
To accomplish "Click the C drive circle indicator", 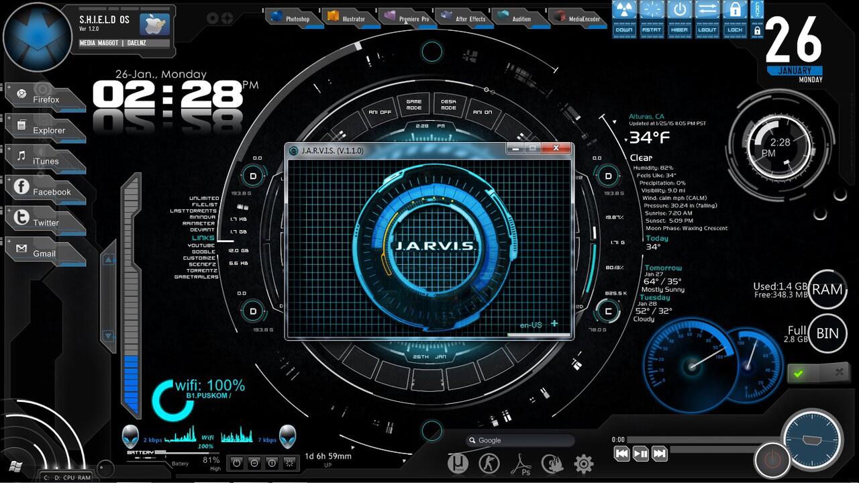I will pyautogui.click(x=609, y=311).
